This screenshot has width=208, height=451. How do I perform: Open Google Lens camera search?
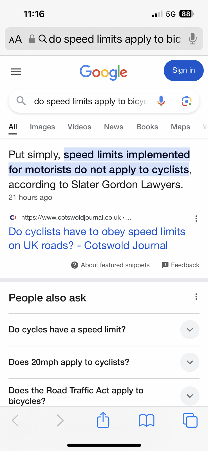(186, 101)
